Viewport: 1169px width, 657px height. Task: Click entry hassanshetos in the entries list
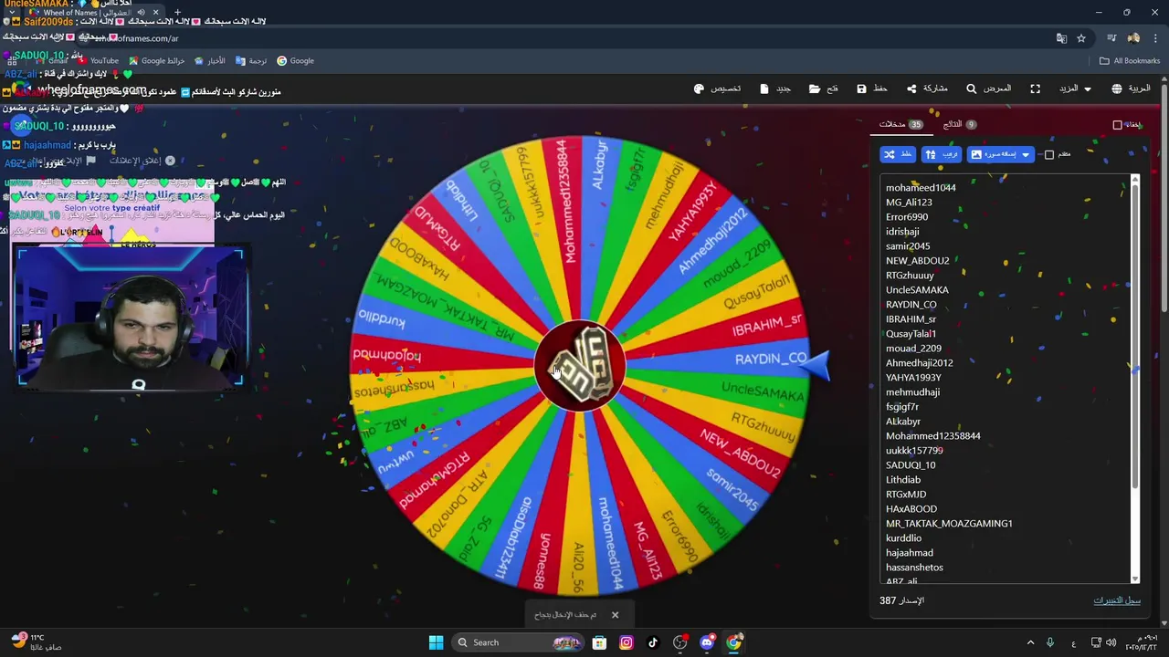pyautogui.click(x=914, y=568)
